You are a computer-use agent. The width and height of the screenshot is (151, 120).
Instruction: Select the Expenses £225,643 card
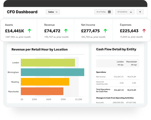pos(132,30)
